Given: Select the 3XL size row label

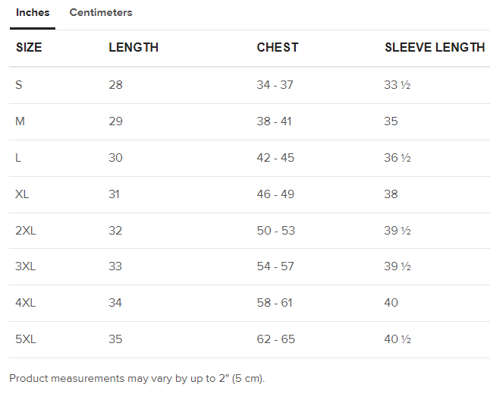Looking at the screenshot, I should tap(26, 266).
